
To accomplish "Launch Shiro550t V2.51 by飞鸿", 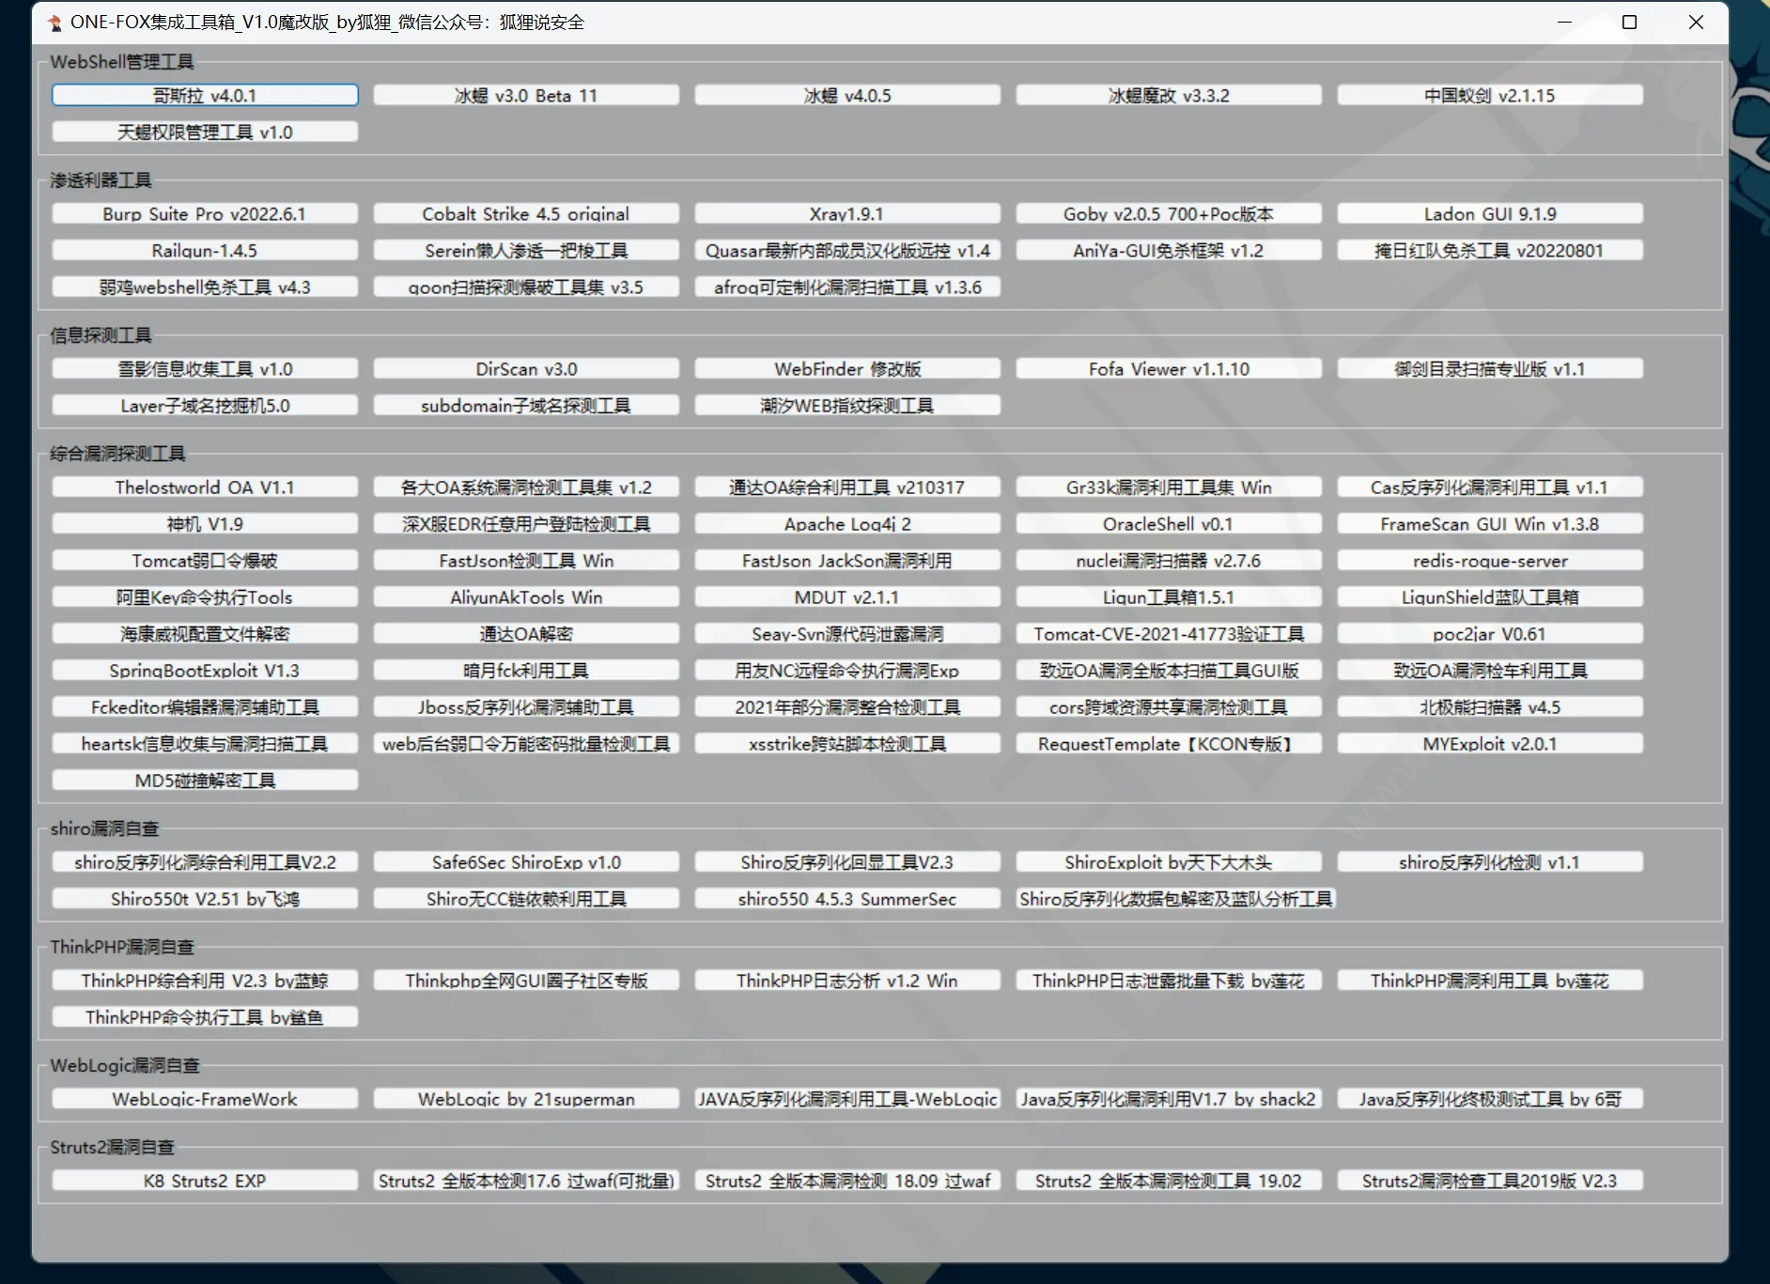I will click(205, 899).
